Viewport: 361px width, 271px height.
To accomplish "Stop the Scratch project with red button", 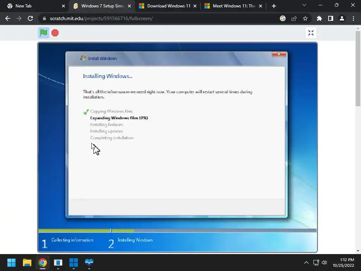I will pyautogui.click(x=55, y=33).
